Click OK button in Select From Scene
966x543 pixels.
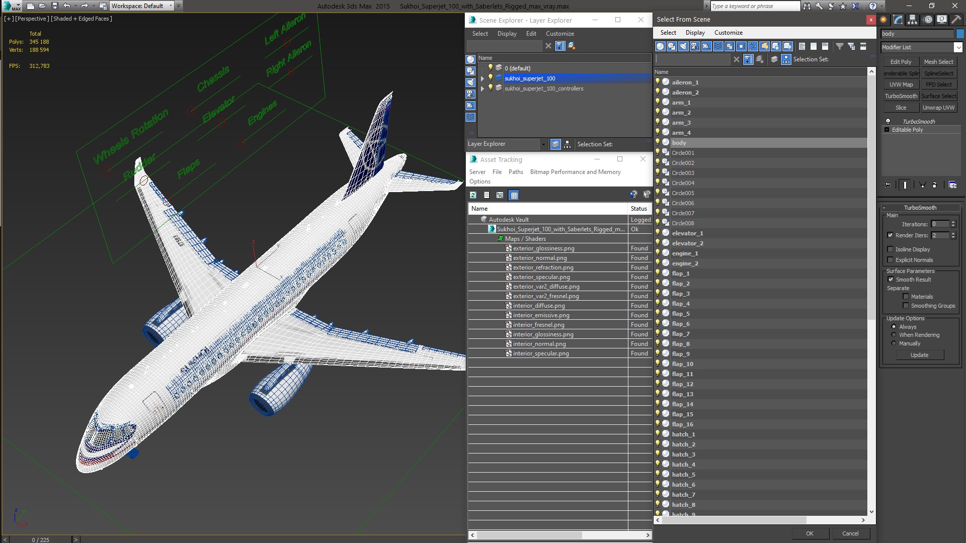[x=810, y=533]
